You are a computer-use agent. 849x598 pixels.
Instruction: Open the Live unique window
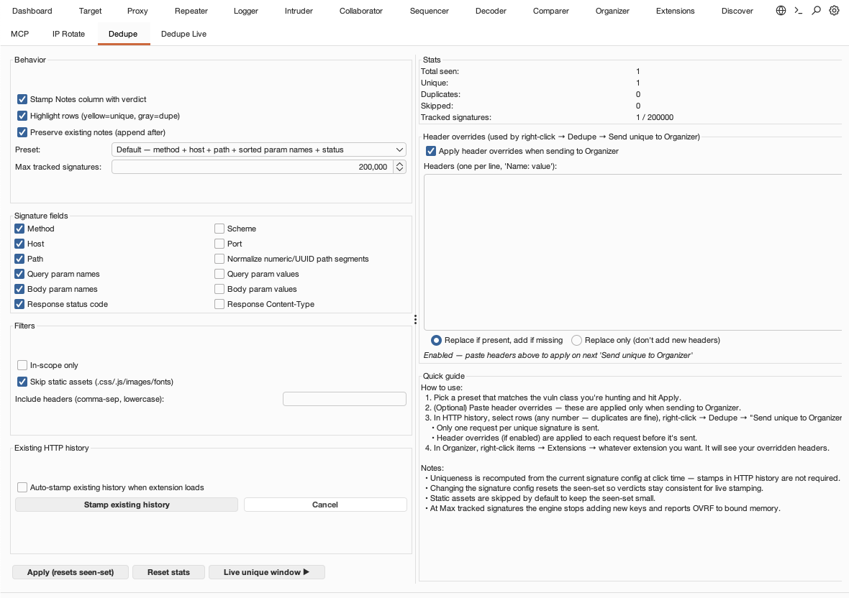point(266,572)
